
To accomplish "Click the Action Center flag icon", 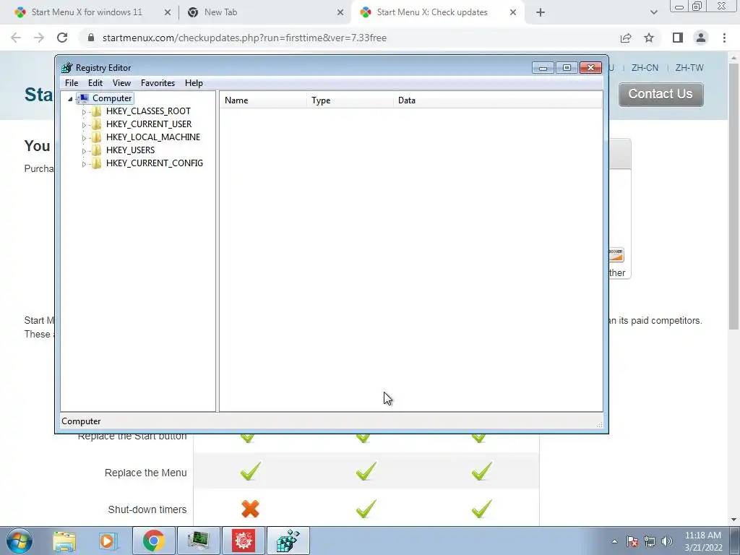I will pos(632,541).
